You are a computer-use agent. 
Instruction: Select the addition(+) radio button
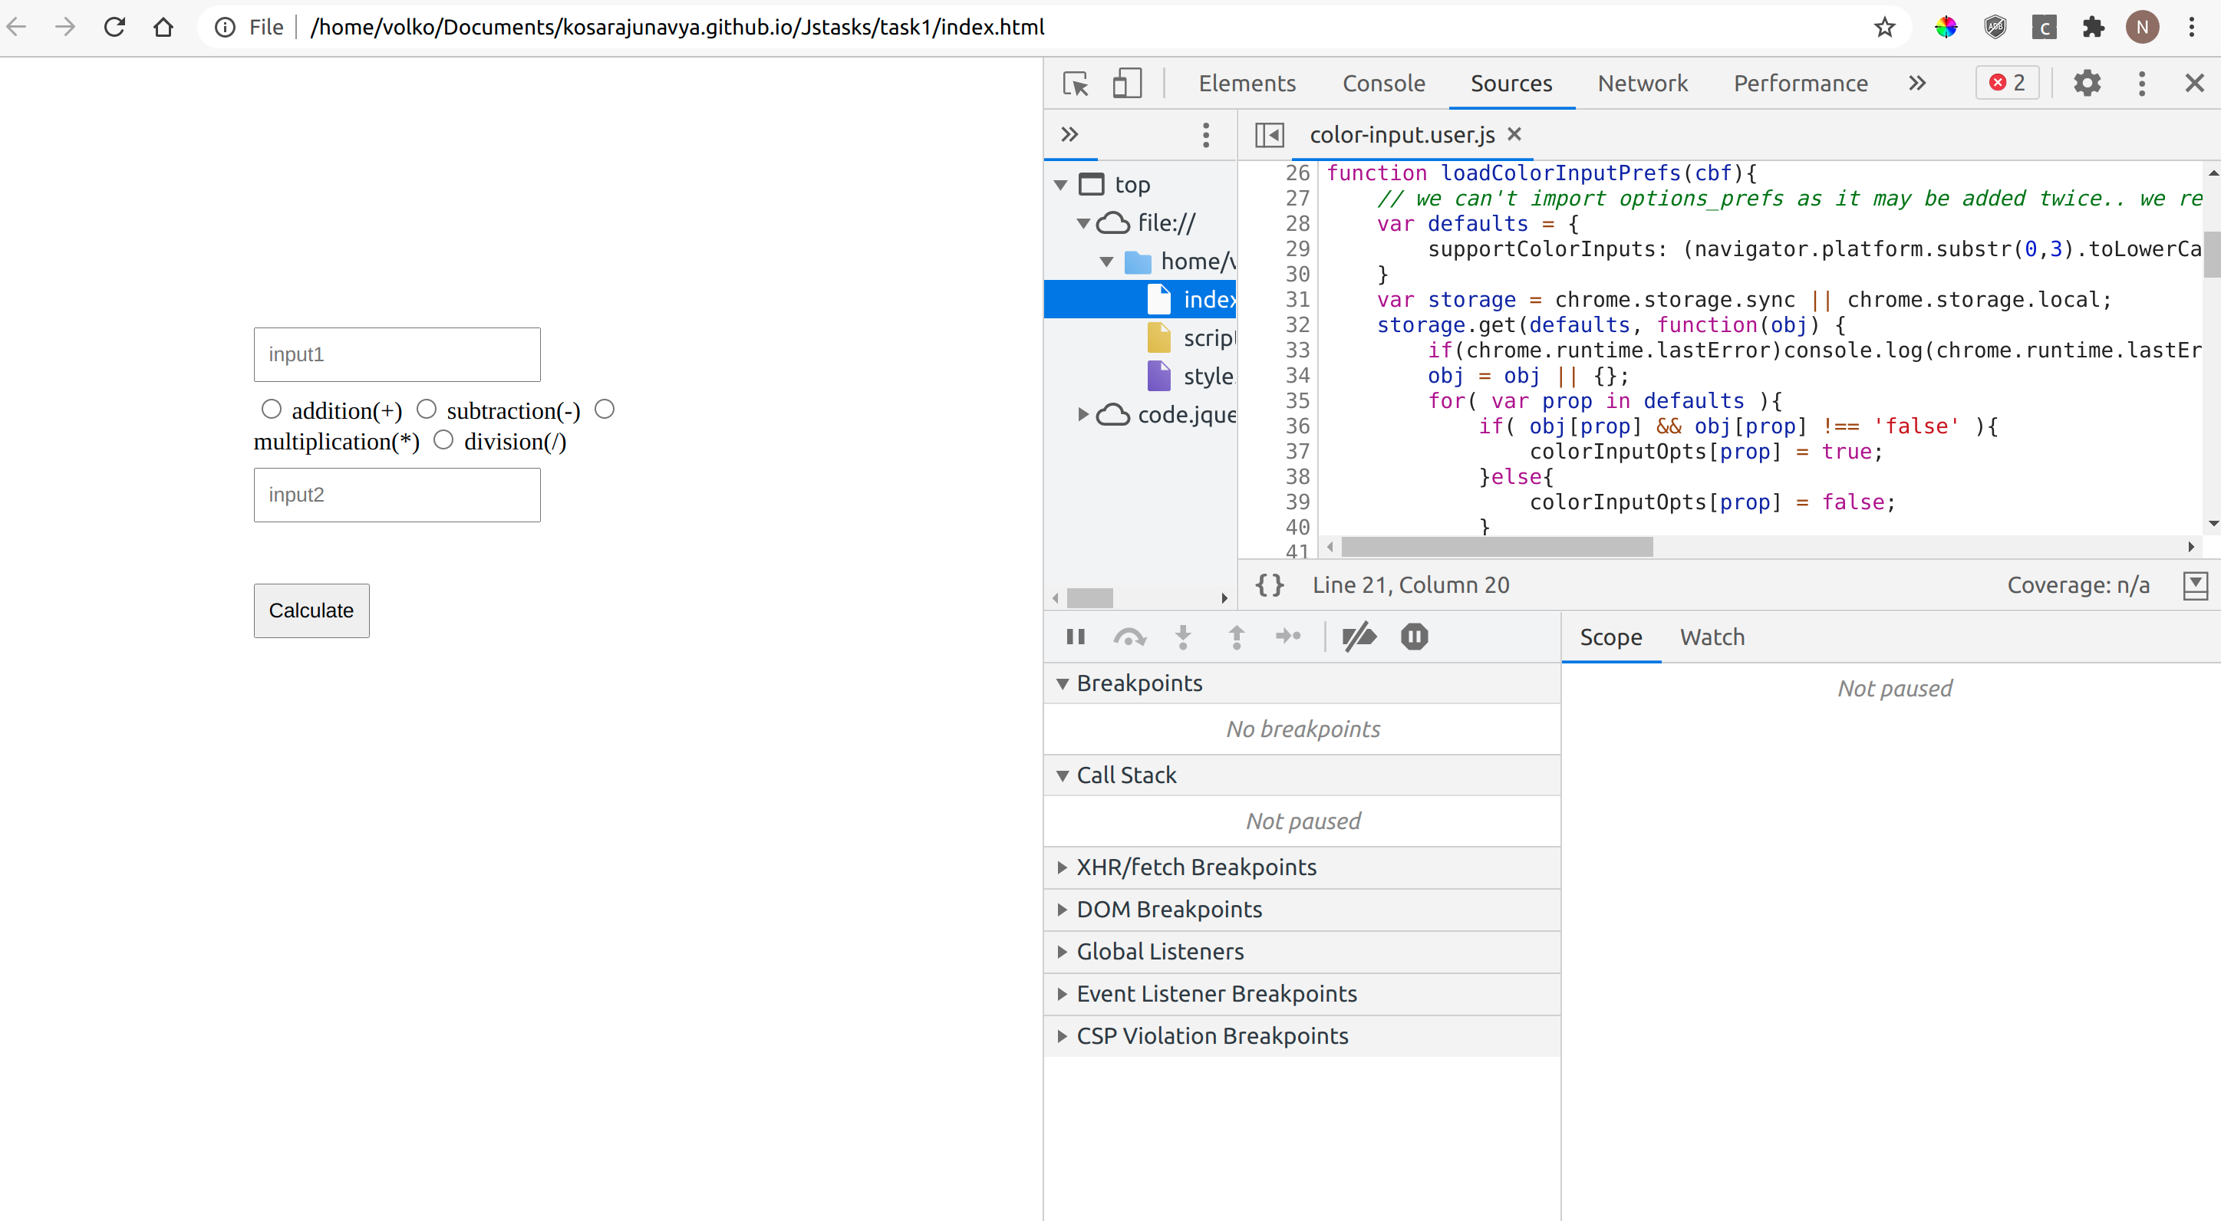272,409
